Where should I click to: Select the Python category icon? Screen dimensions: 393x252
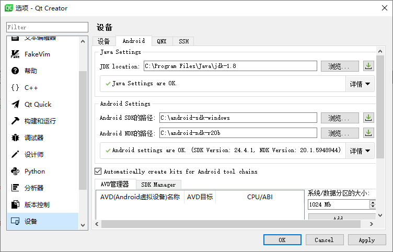click(x=15, y=171)
